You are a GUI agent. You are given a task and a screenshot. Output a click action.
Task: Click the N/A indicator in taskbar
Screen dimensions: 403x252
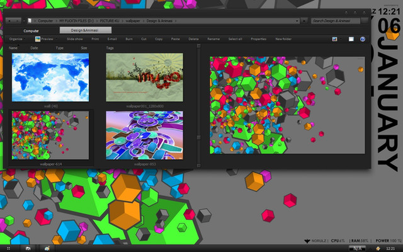(357, 248)
